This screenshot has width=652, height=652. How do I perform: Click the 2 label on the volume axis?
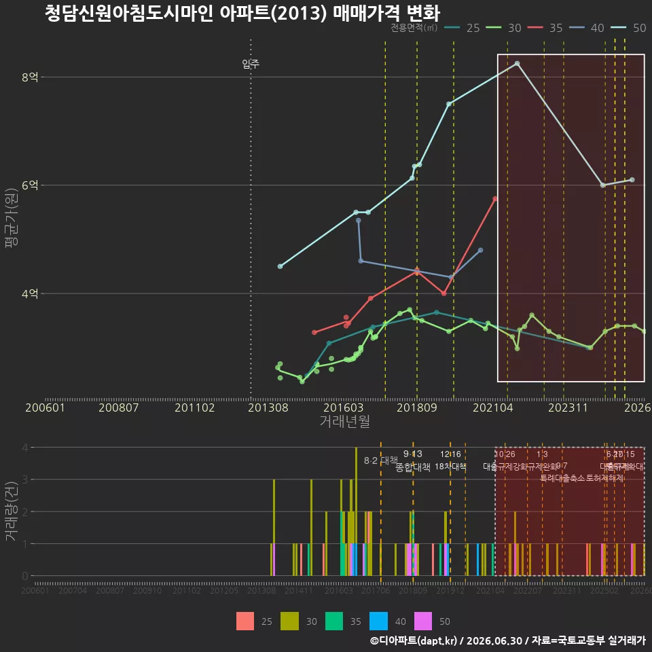[25, 512]
